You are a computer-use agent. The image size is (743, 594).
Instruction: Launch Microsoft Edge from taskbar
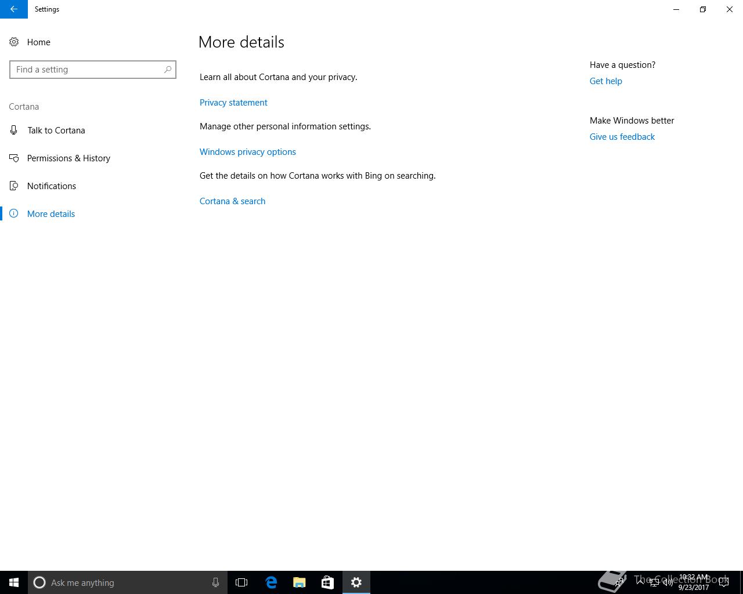click(271, 582)
